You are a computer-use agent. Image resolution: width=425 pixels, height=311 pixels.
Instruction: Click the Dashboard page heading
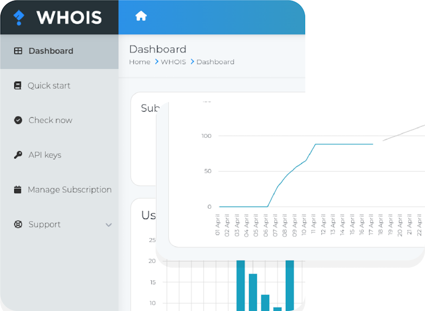pos(158,49)
